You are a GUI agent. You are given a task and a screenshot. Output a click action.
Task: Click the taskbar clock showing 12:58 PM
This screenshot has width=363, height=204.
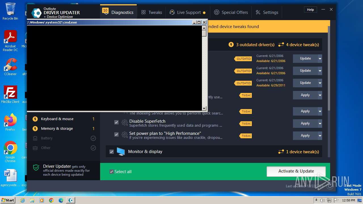[x=349, y=200]
